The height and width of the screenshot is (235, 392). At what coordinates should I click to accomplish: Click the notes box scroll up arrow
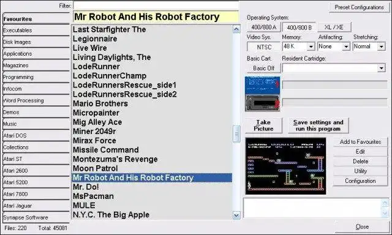coord(385,203)
